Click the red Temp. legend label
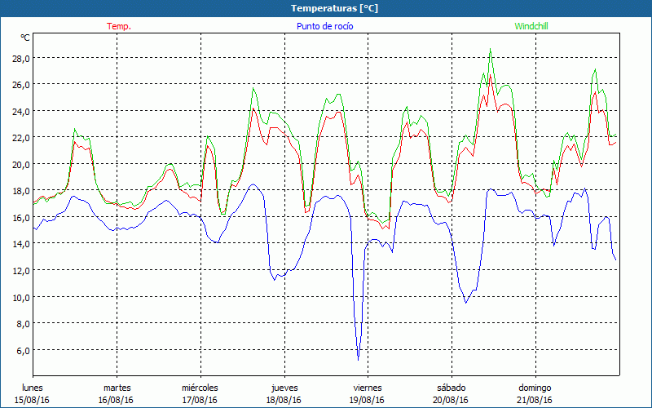652x408 pixels. click(119, 26)
